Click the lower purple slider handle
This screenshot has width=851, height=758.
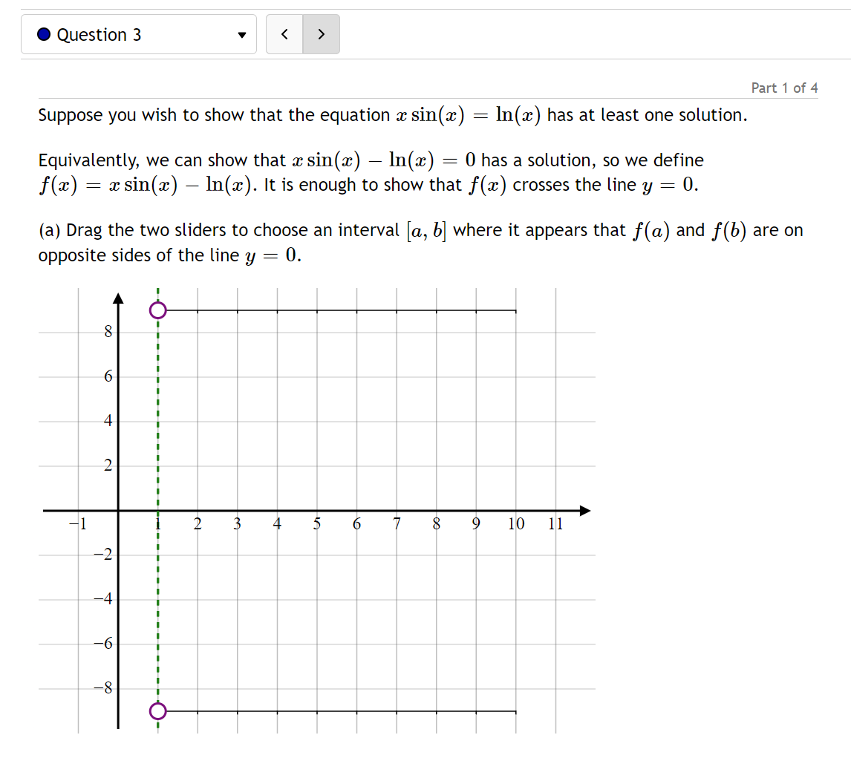(158, 710)
